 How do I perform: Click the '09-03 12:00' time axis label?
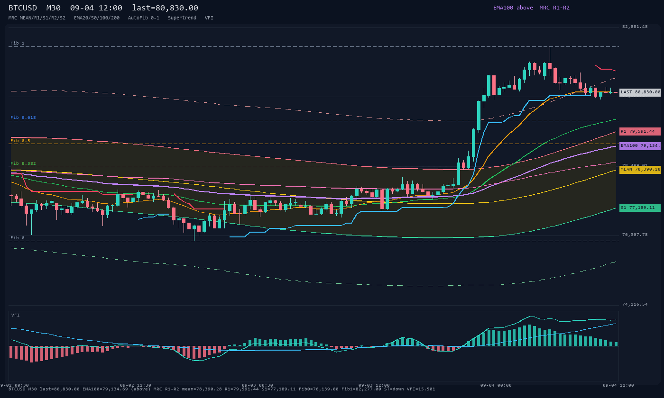(374, 385)
